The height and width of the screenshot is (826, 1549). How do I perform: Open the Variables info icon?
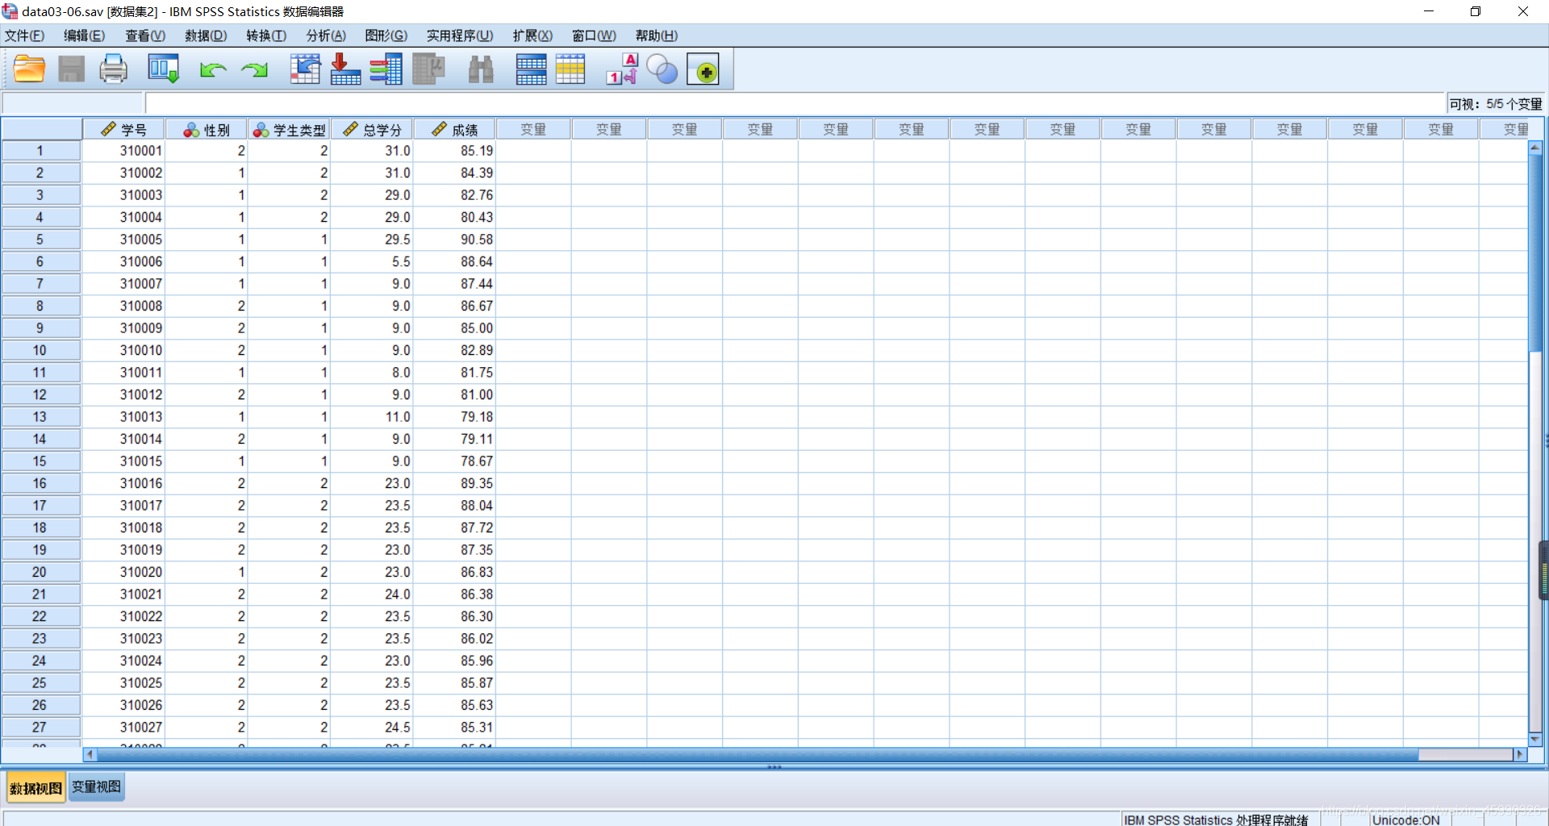(x=386, y=69)
